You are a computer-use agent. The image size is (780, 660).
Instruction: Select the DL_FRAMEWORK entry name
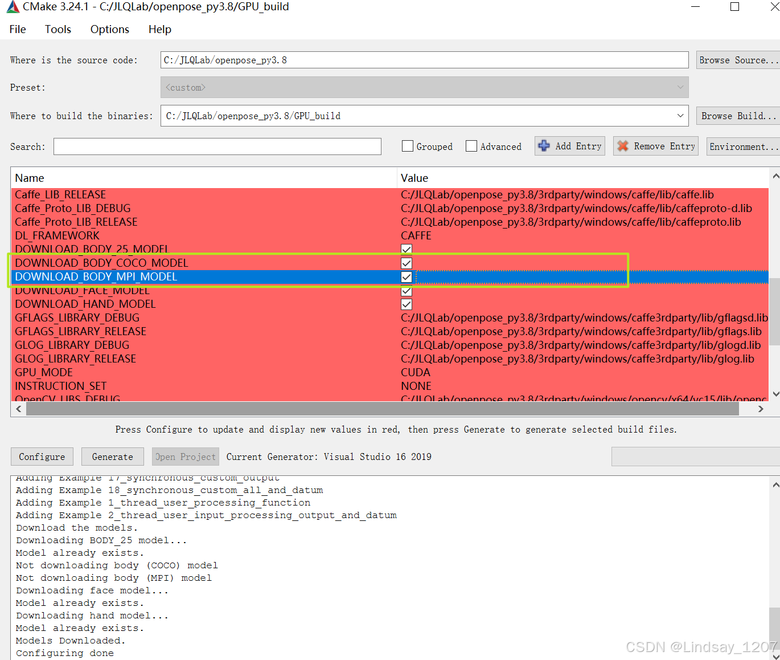pyautogui.click(x=57, y=235)
